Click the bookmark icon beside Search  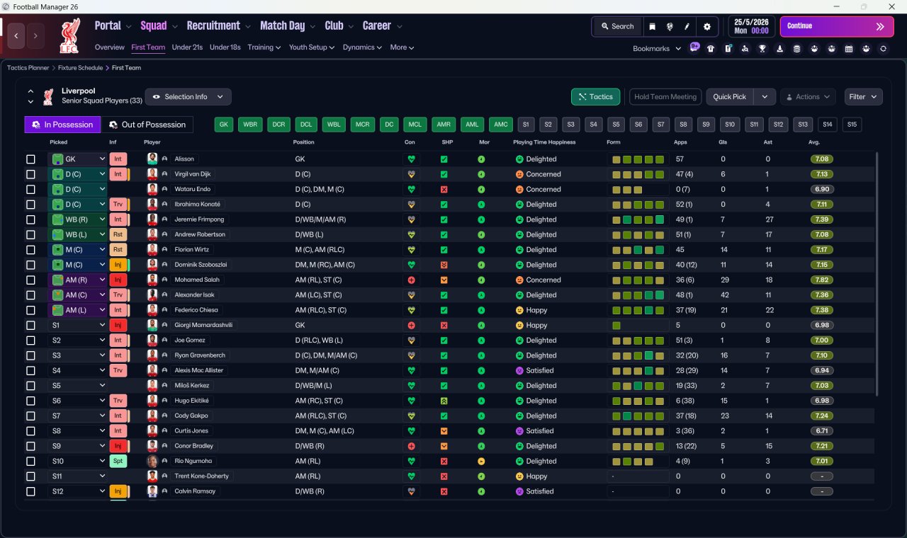point(652,26)
